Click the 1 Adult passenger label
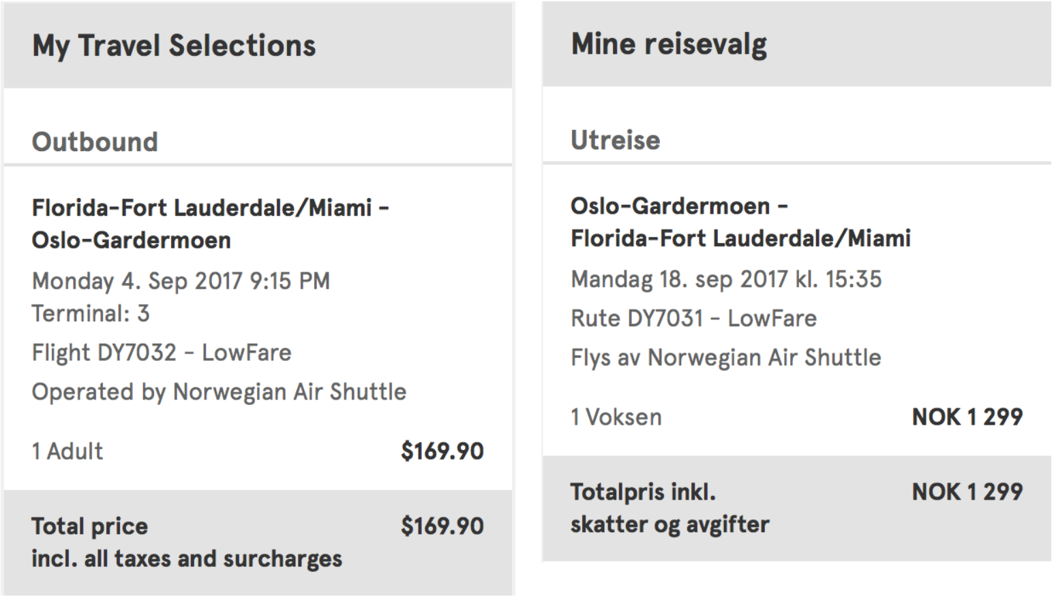 (67, 451)
